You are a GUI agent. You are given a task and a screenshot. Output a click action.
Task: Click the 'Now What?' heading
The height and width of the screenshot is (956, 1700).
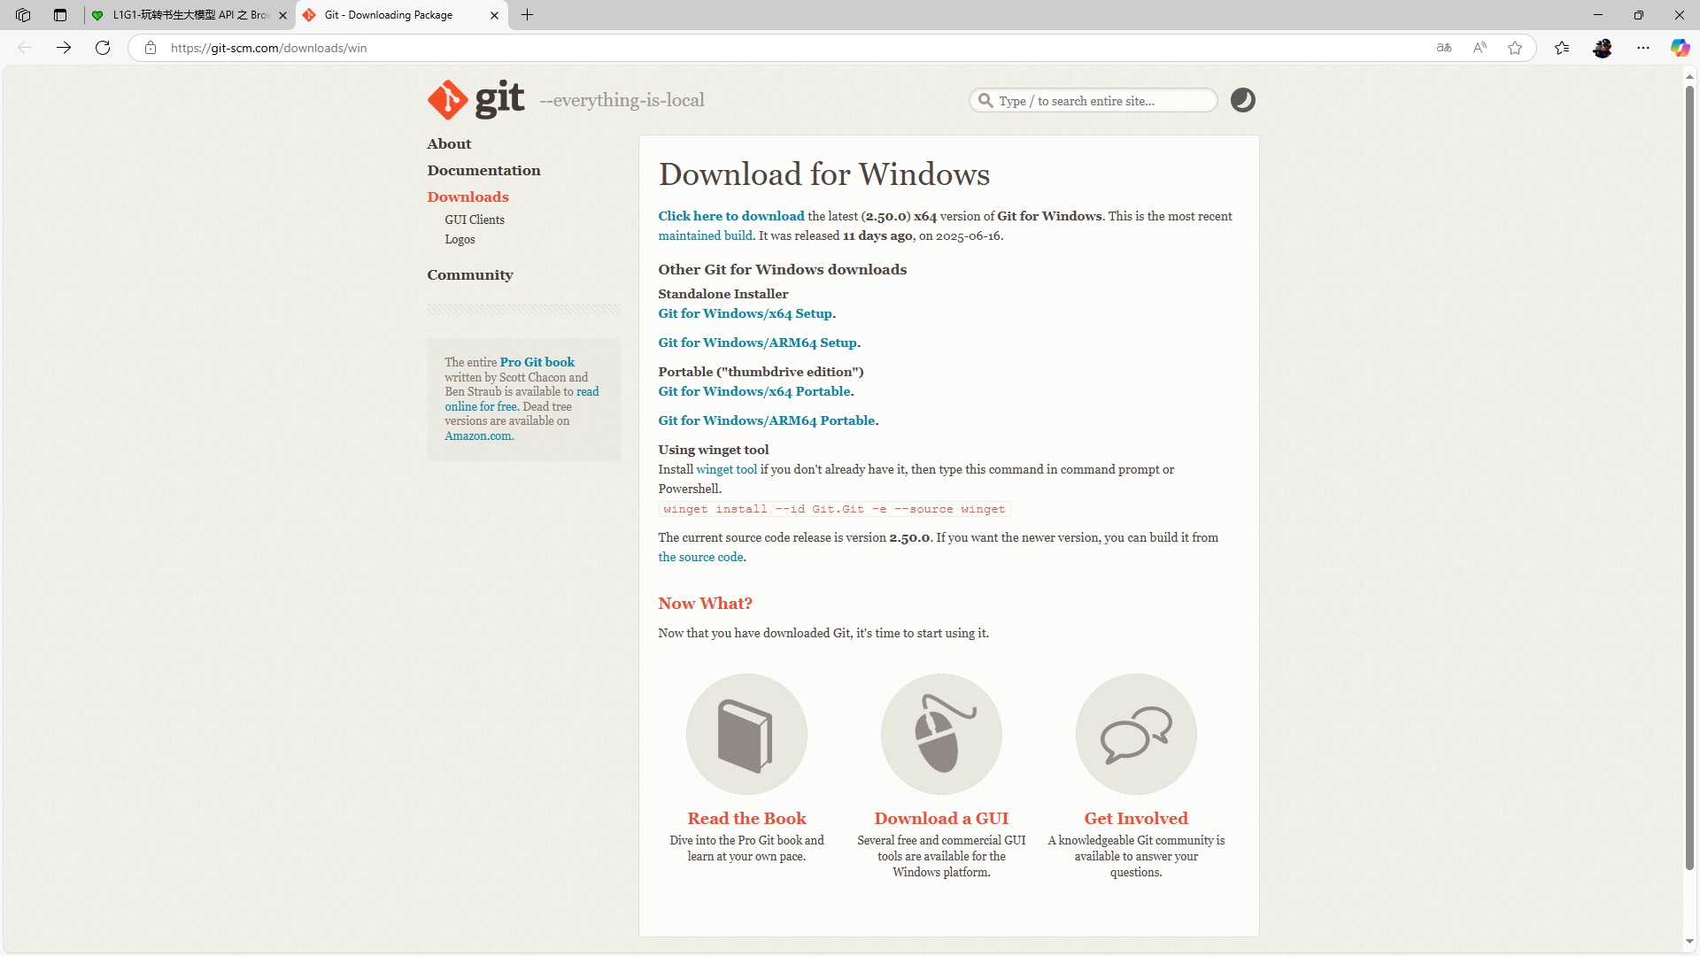click(705, 604)
